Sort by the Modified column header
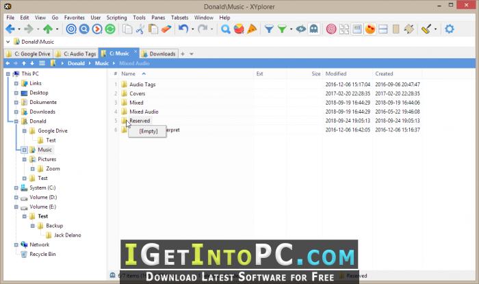This screenshot has height=284, width=479. pos(336,74)
